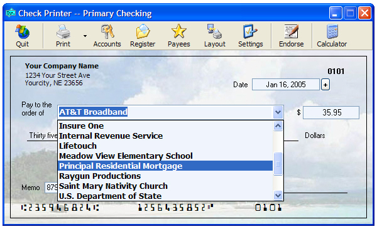Choose Raygun Productions payee
The image size is (377, 229).
[x=165, y=176]
